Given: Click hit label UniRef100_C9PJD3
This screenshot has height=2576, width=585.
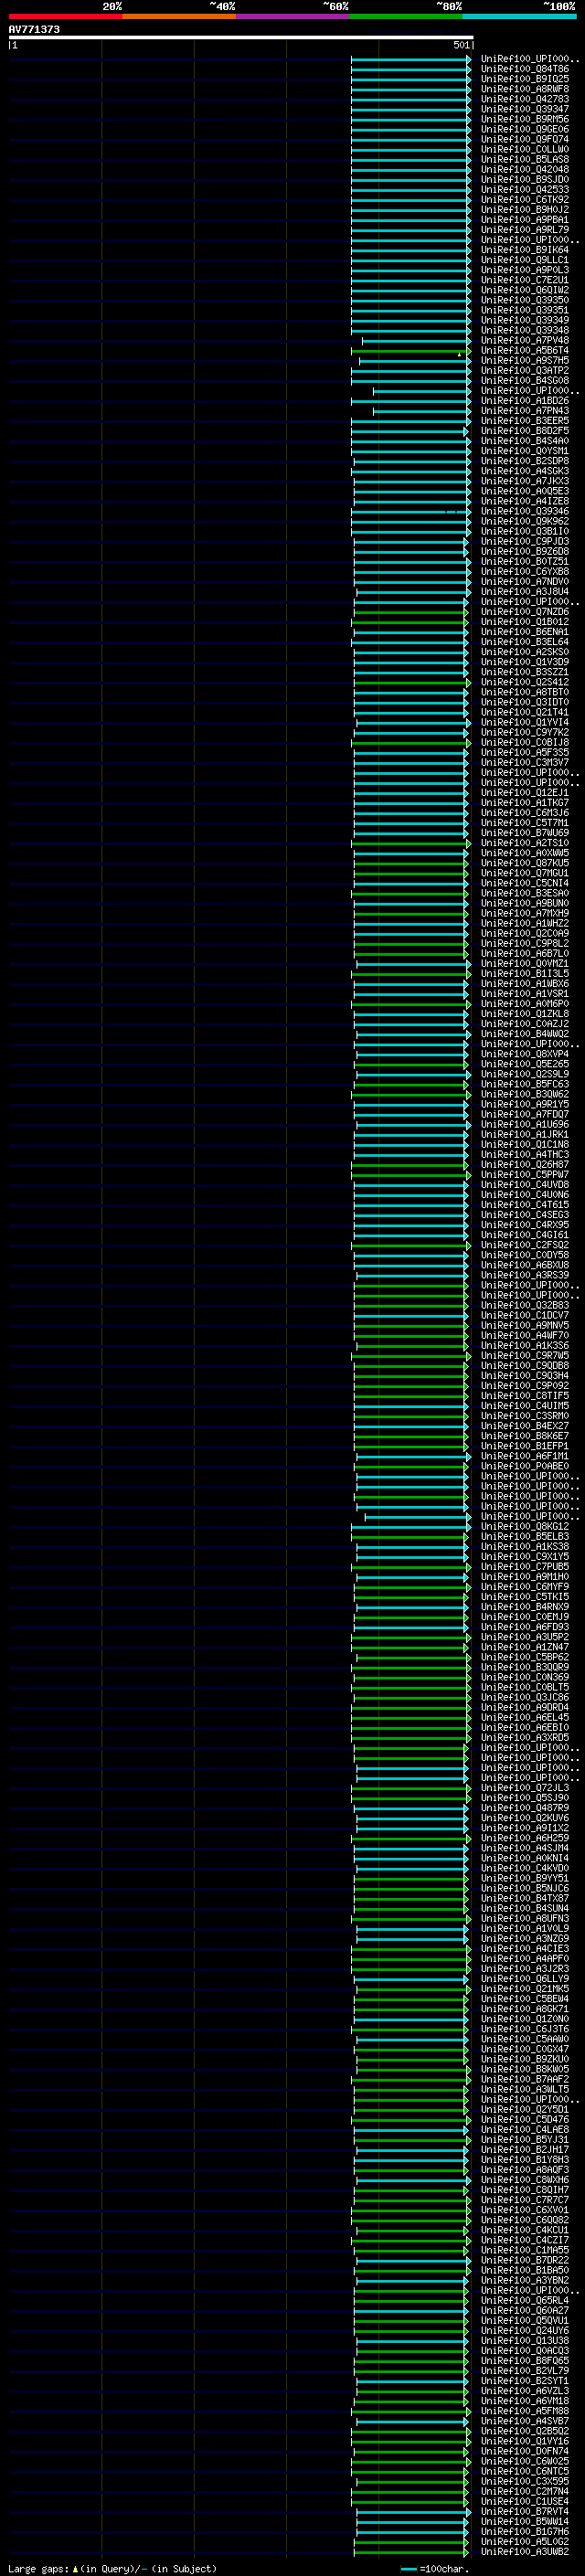Looking at the screenshot, I should 525,542.
